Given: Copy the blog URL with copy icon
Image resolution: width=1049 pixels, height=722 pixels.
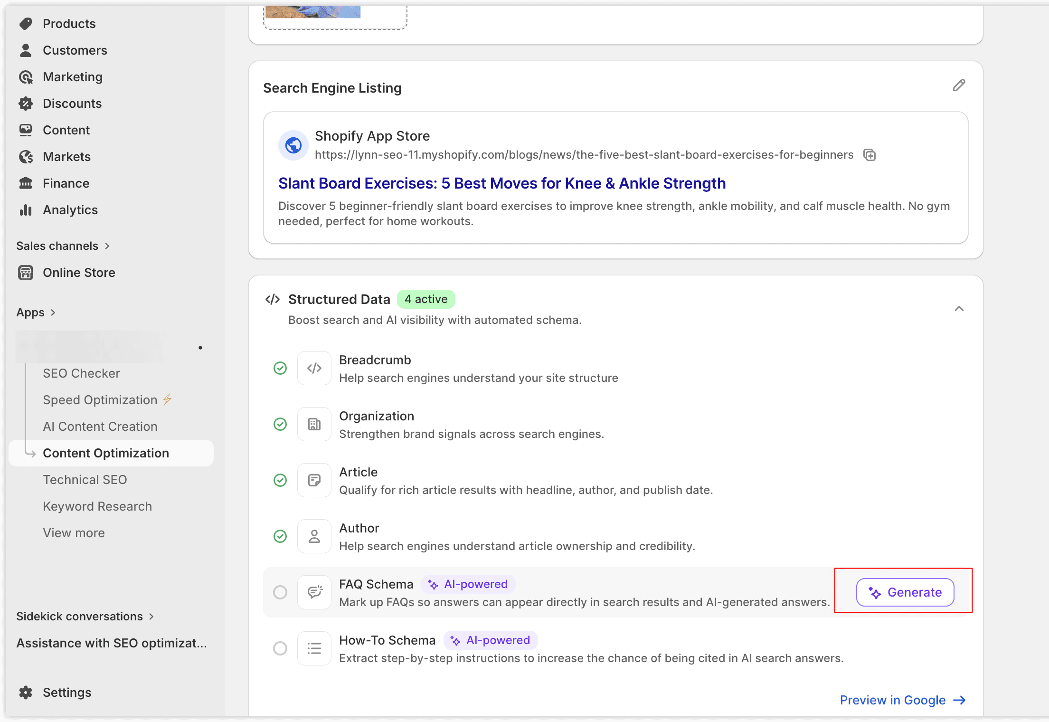Looking at the screenshot, I should point(869,155).
